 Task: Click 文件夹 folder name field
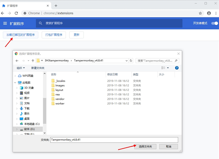[x=114, y=140]
